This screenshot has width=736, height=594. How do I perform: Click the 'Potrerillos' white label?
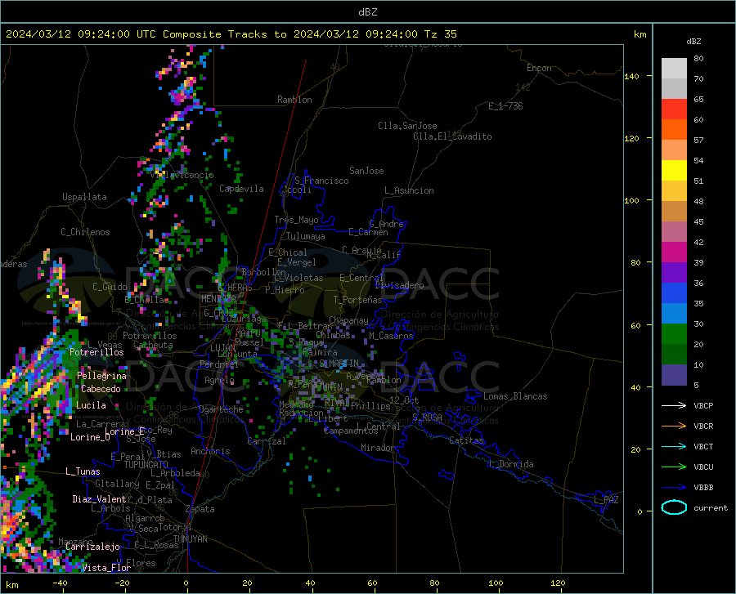coord(96,352)
